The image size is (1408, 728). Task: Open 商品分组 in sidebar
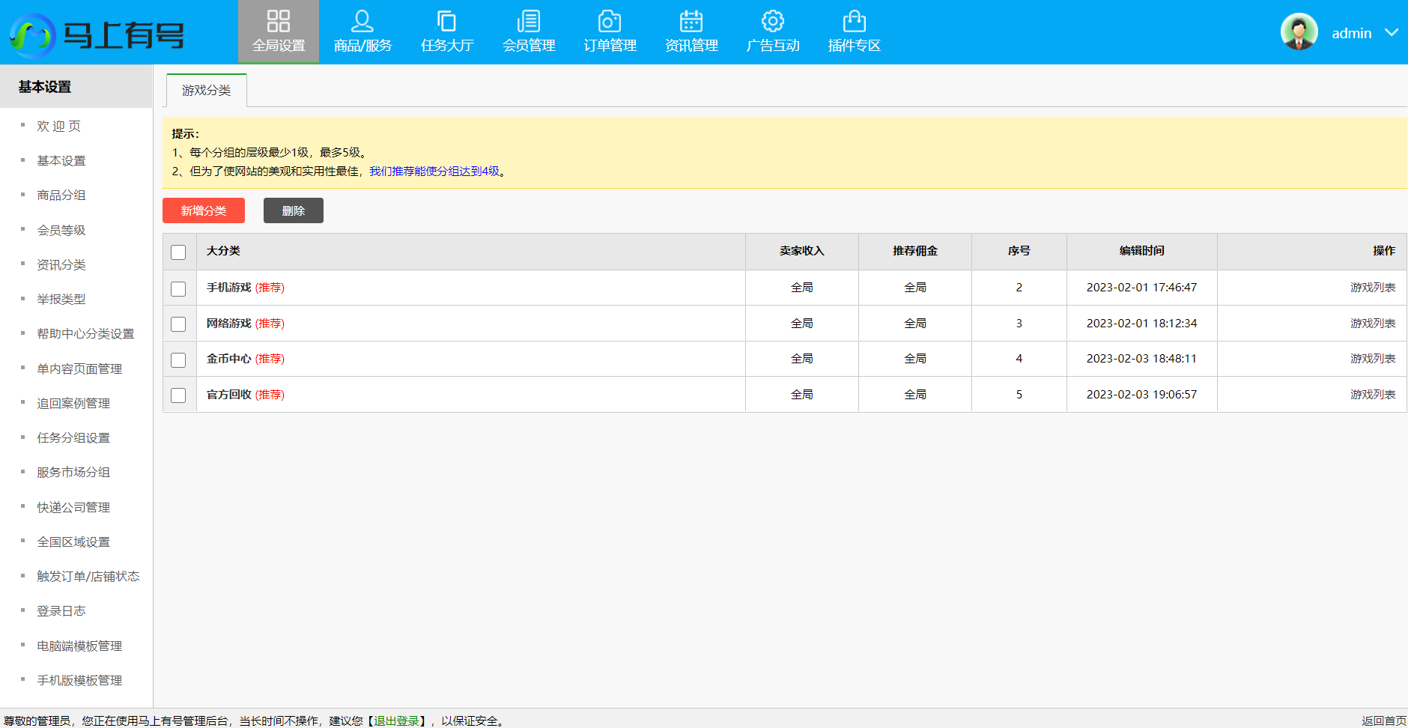click(x=61, y=195)
